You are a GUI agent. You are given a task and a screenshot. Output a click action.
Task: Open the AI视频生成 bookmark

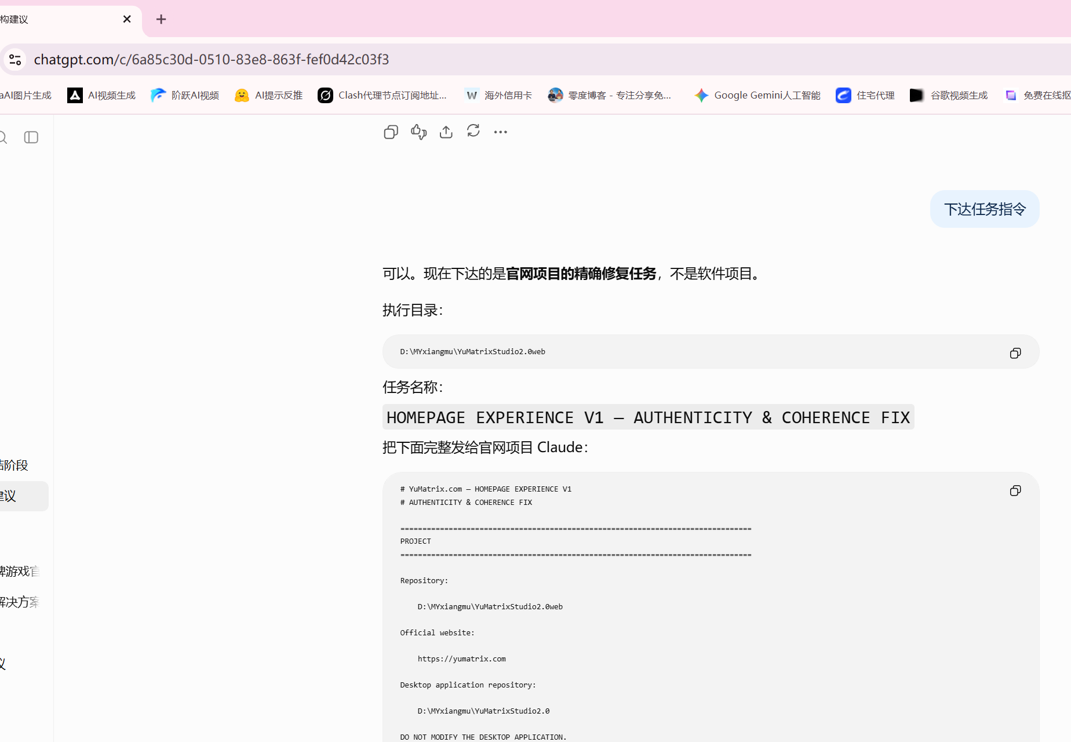point(101,95)
